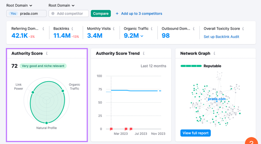Click the Authority Score value 72
This screenshot has width=261, height=144.
15,66
